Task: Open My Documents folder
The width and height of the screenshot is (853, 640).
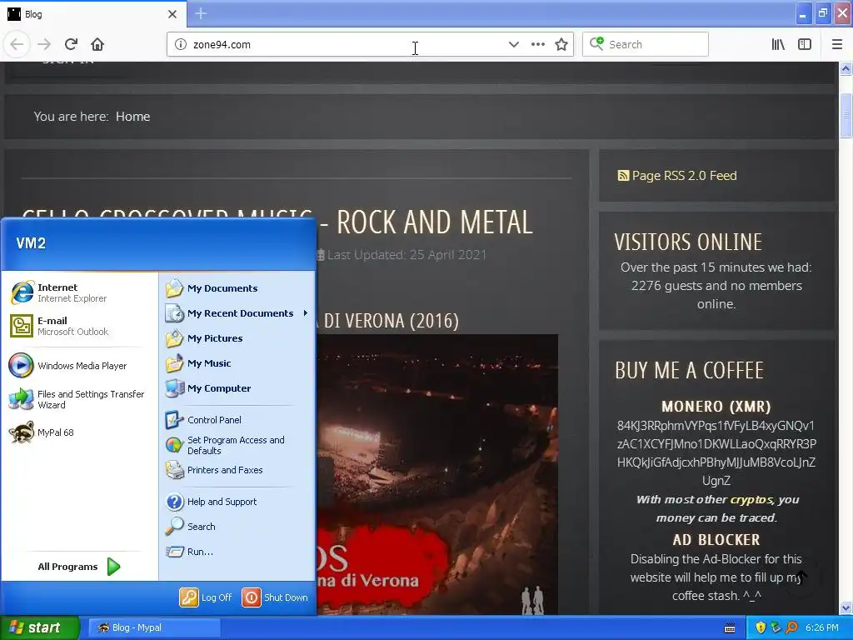Action: point(237,288)
